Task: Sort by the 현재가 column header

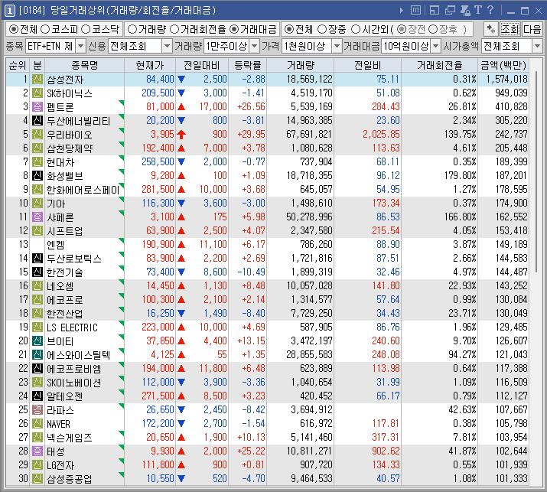Action: point(150,65)
